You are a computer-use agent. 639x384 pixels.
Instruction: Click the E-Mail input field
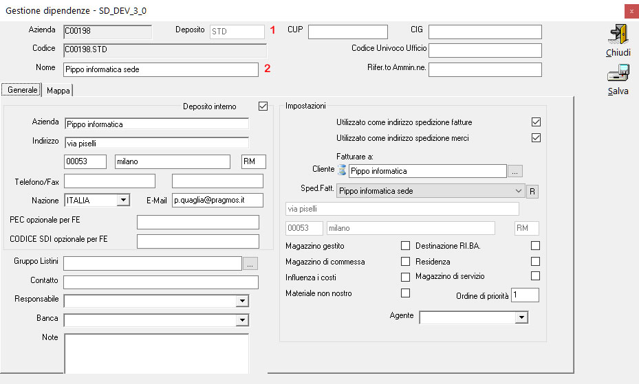click(217, 200)
